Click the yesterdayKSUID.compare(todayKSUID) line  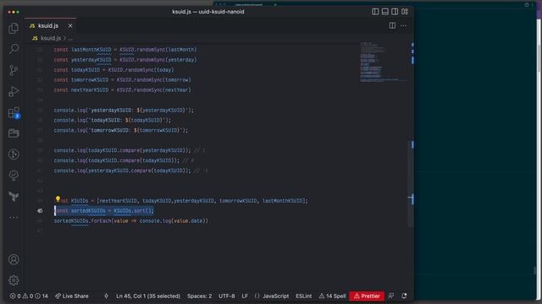(130, 171)
